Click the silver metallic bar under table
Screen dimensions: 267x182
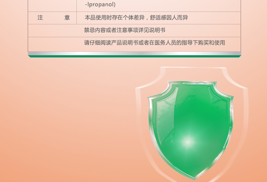pyautogui.click(x=135, y=53)
